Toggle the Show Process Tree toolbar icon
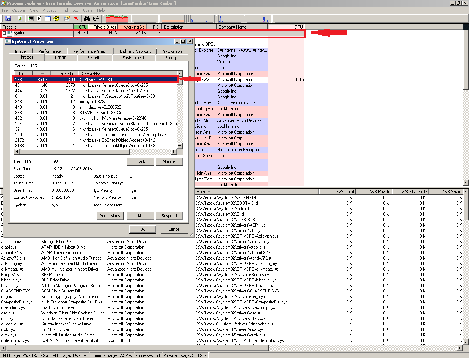The height and width of the screenshot is (358, 469). pos(39,18)
